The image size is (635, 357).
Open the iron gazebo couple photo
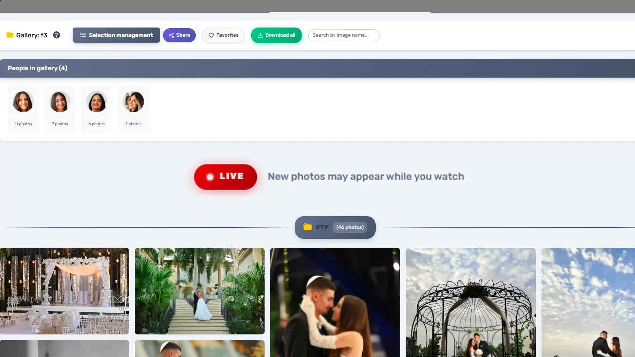[471, 302]
